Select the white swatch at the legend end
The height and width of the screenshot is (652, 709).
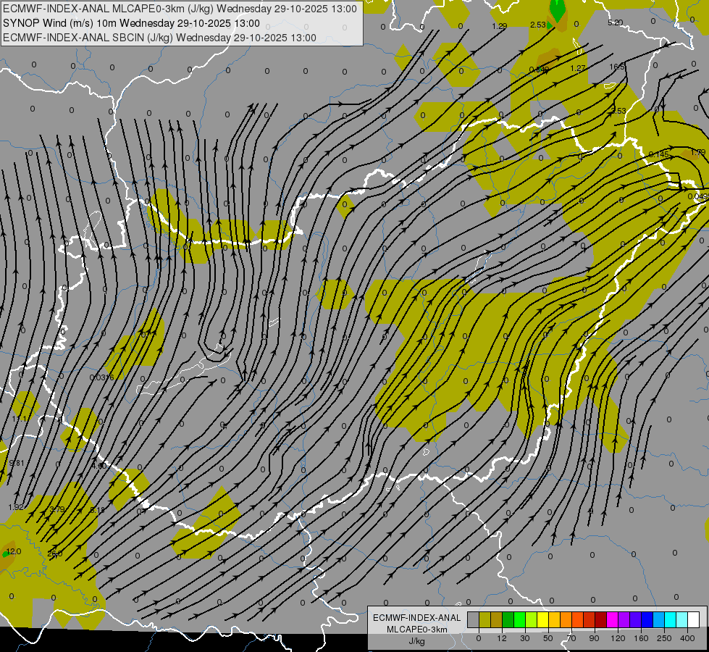point(694,619)
